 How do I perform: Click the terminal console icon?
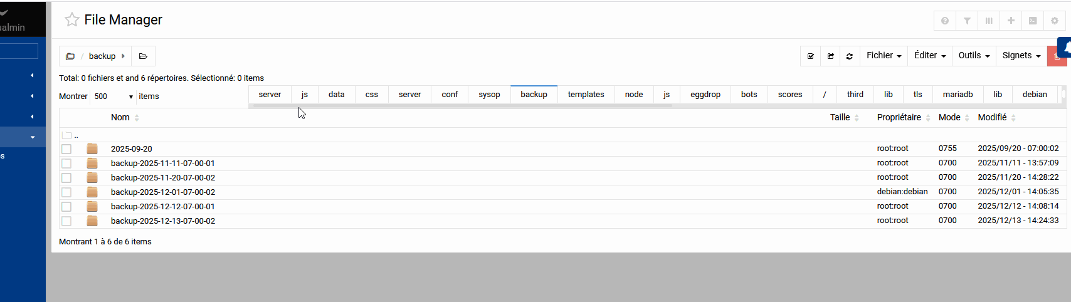pos(1033,21)
